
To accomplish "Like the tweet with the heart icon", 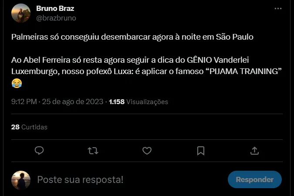I will [147, 150].
